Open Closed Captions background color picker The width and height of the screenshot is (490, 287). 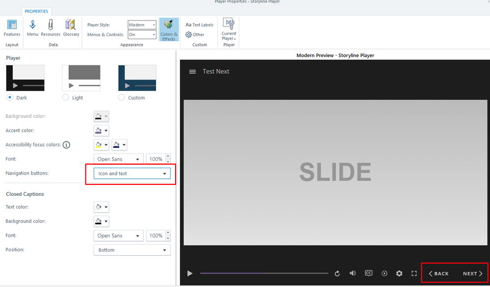pos(101,221)
